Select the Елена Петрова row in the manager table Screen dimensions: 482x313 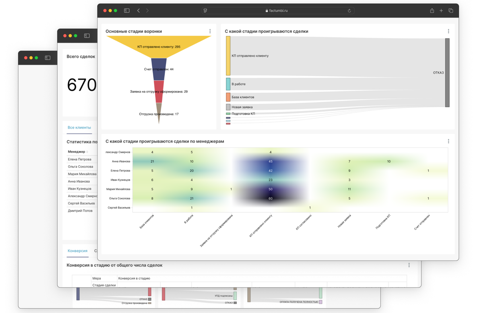(80, 159)
